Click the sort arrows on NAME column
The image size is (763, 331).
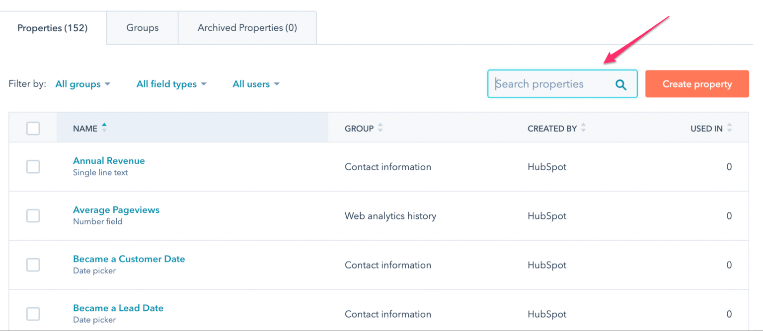tap(104, 128)
